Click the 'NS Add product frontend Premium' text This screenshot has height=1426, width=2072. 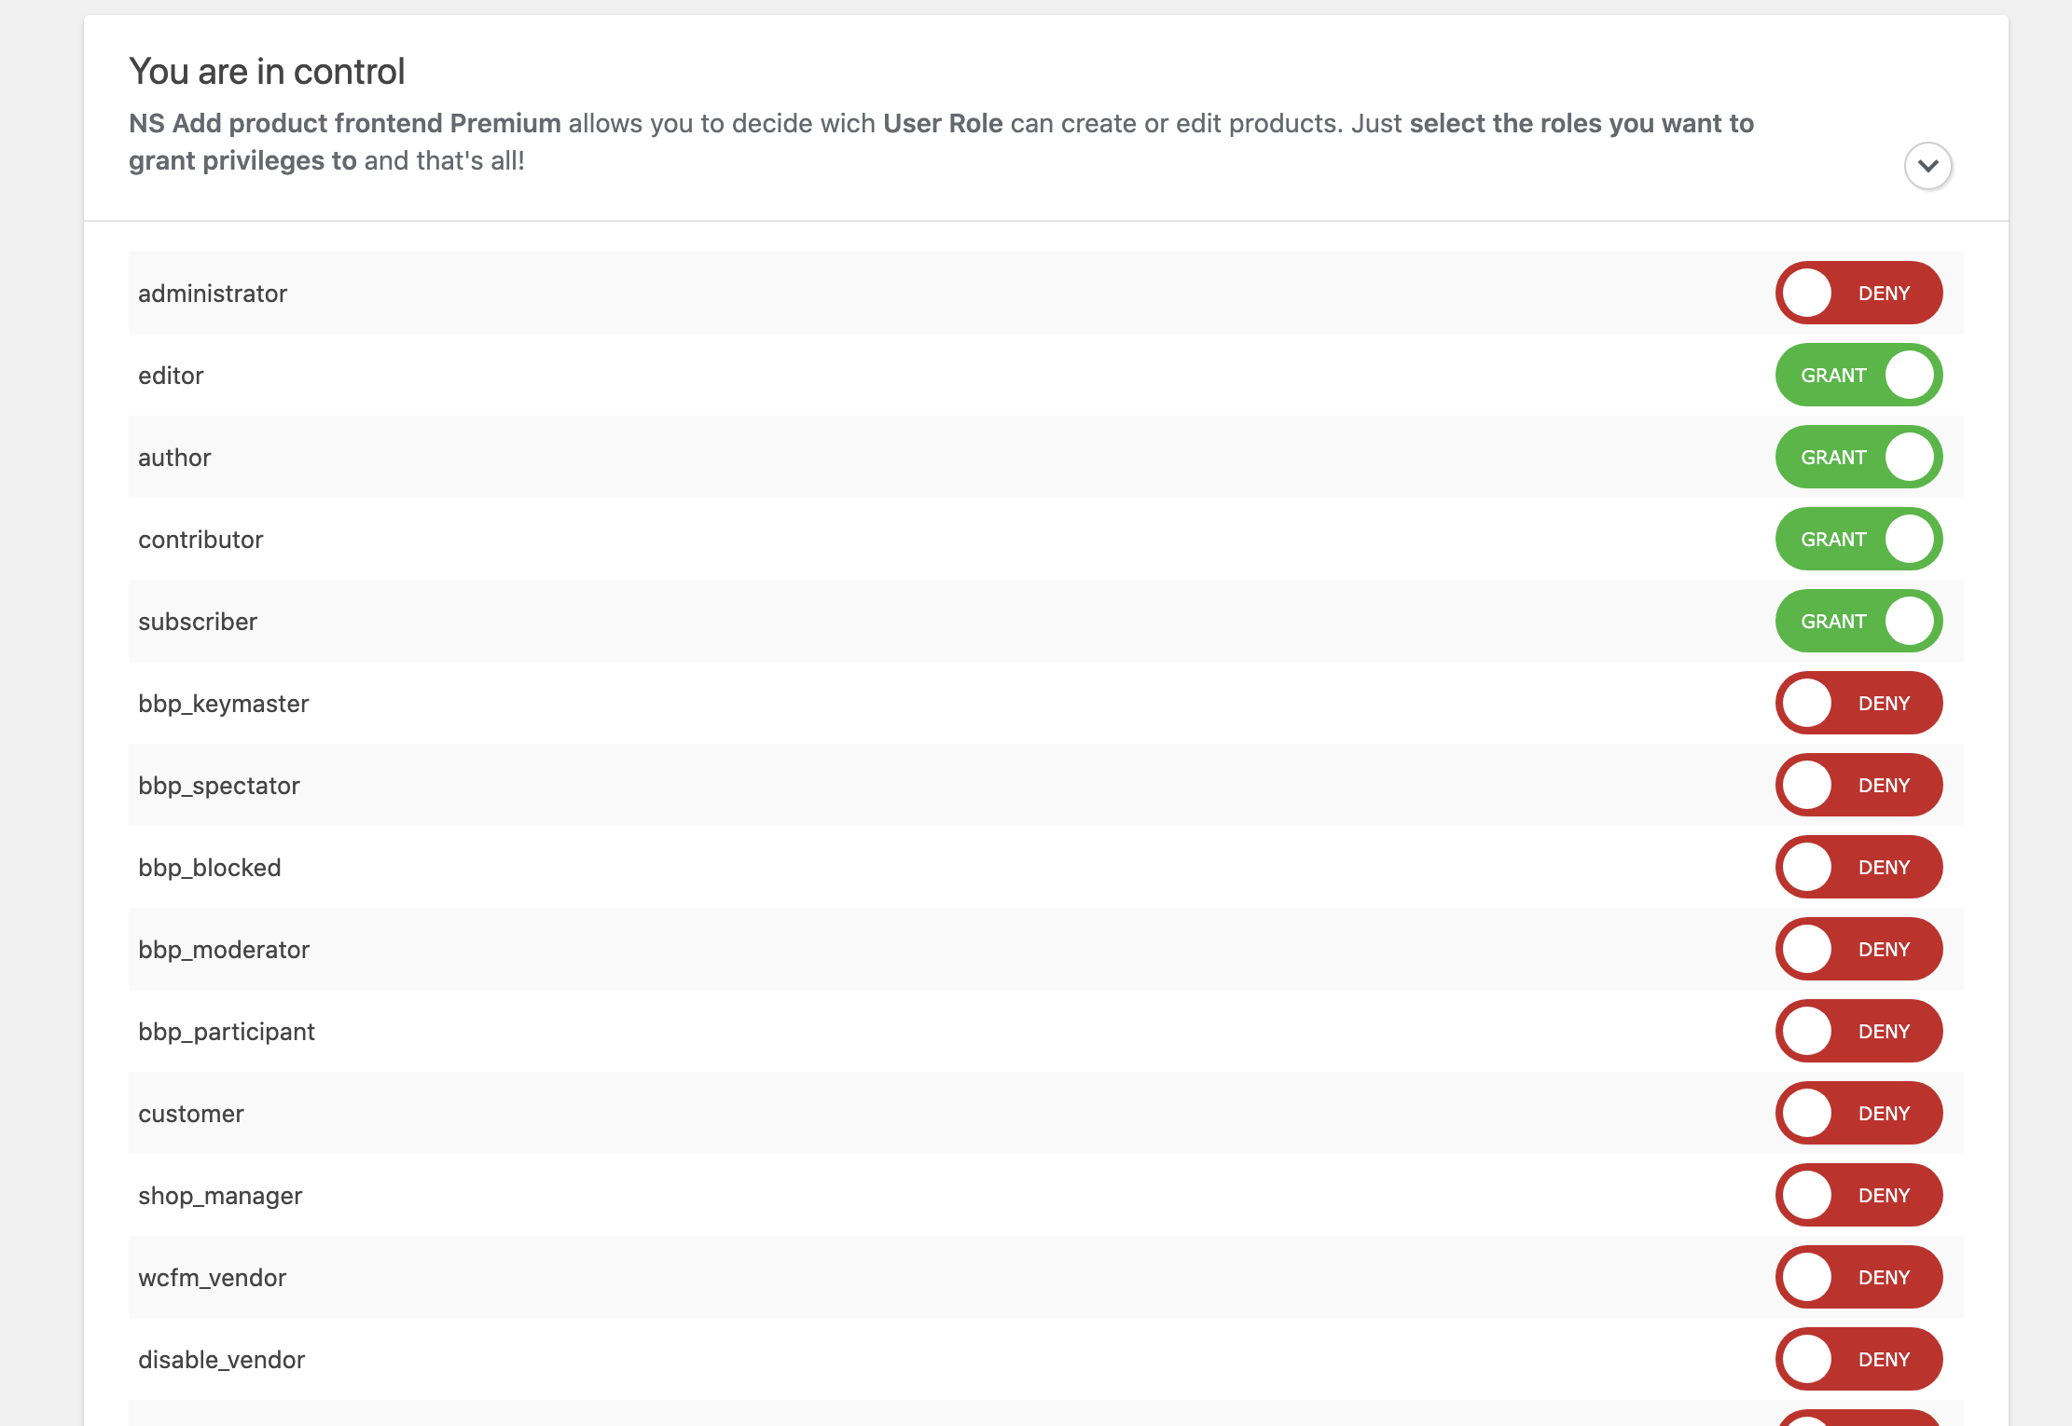pyautogui.click(x=345, y=123)
